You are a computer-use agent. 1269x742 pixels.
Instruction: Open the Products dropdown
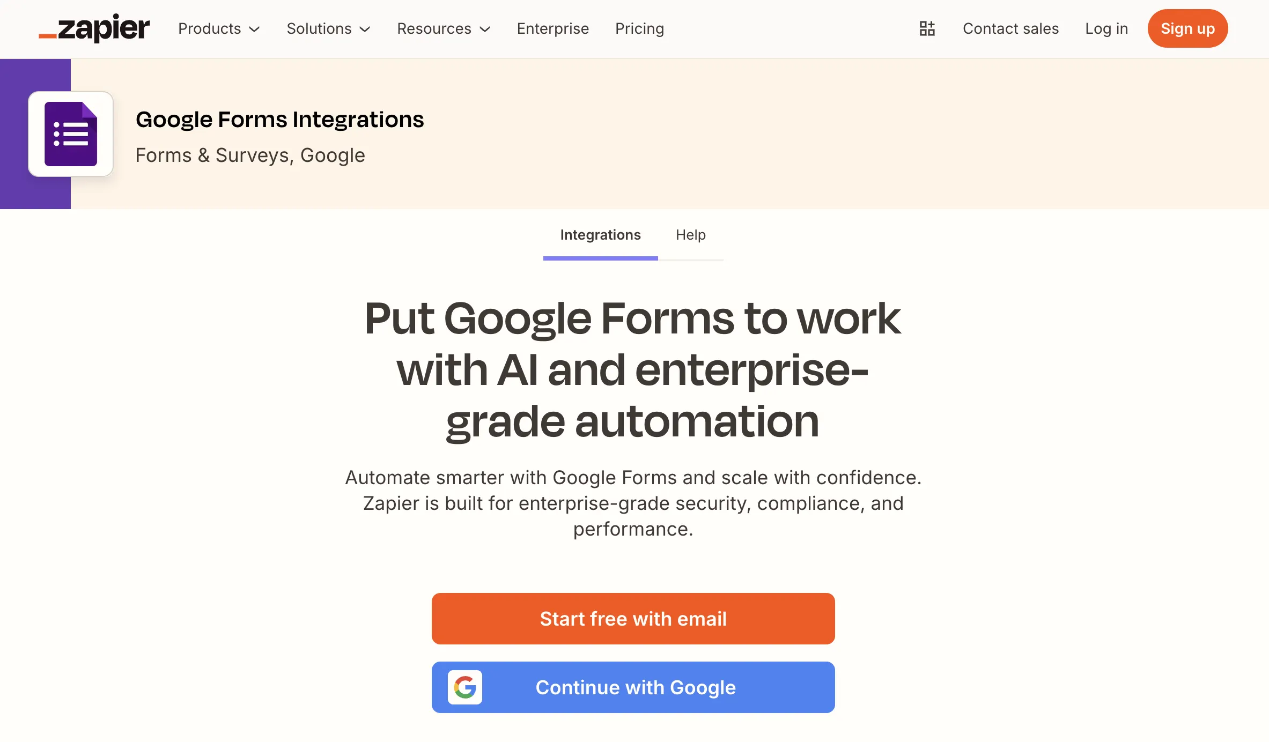click(x=218, y=28)
